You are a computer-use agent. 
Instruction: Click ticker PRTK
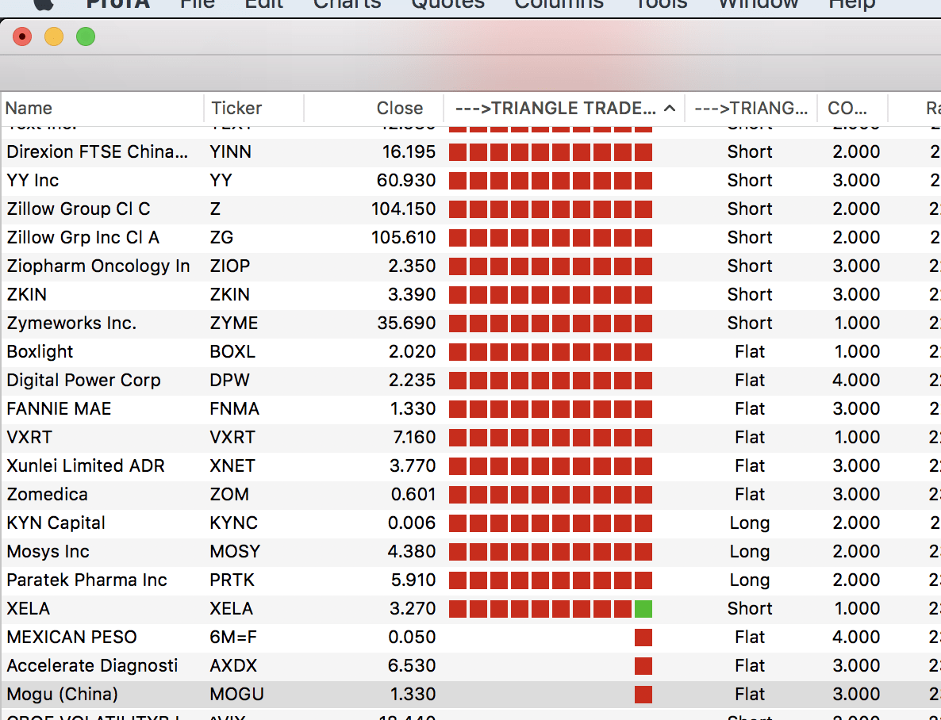click(232, 580)
